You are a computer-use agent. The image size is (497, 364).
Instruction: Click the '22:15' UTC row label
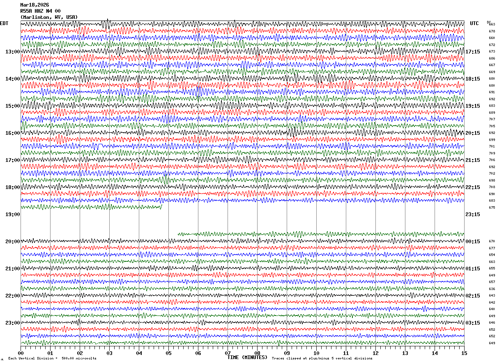pyautogui.click(x=473, y=187)
